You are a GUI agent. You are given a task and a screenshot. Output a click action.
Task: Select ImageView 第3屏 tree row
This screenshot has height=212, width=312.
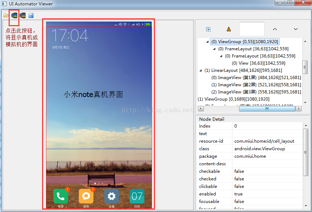pos(256,92)
